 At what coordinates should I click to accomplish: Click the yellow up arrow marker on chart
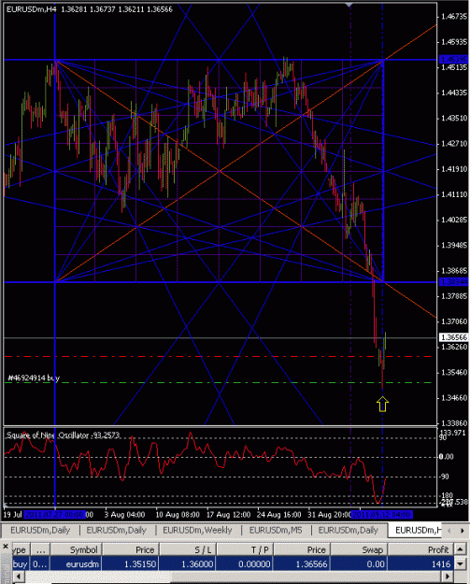click(382, 405)
